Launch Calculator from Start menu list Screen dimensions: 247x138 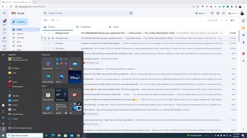click(x=23, y=96)
